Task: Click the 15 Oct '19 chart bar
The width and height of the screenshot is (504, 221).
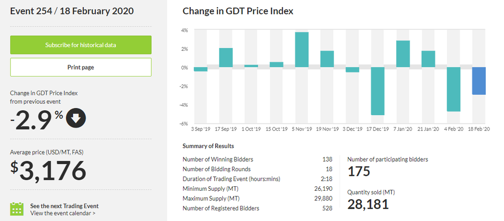Action: click(x=276, y=64)
